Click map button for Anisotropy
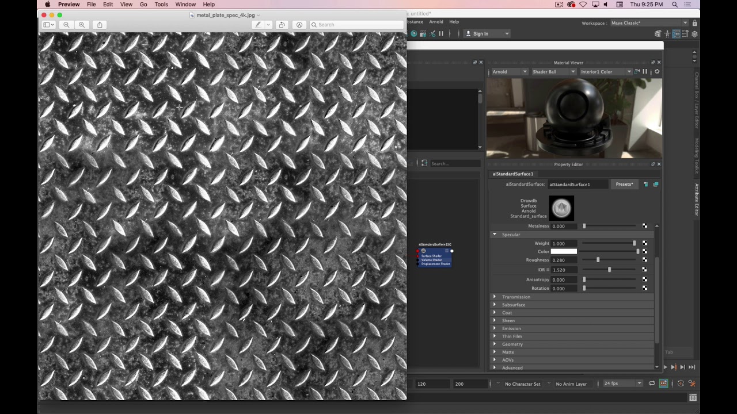Screen dimensions: 737x414 point(645,279)
